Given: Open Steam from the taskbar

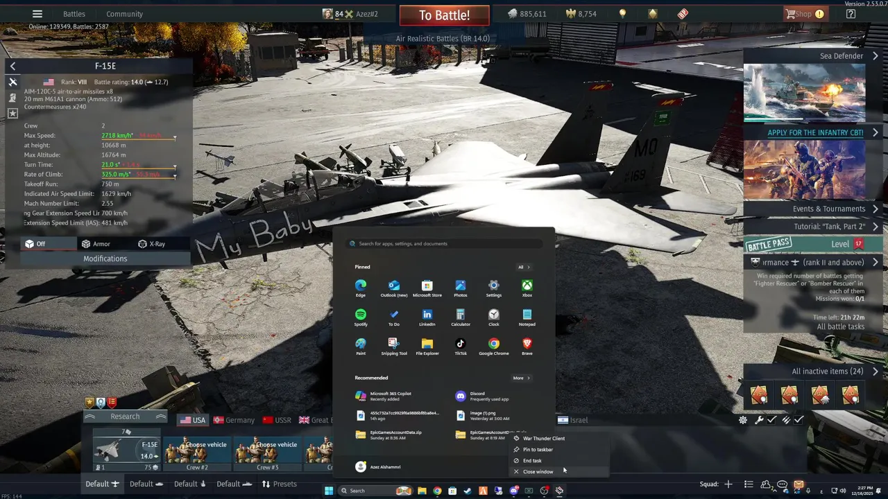Looking at the screenshot, I should [468, 491].
